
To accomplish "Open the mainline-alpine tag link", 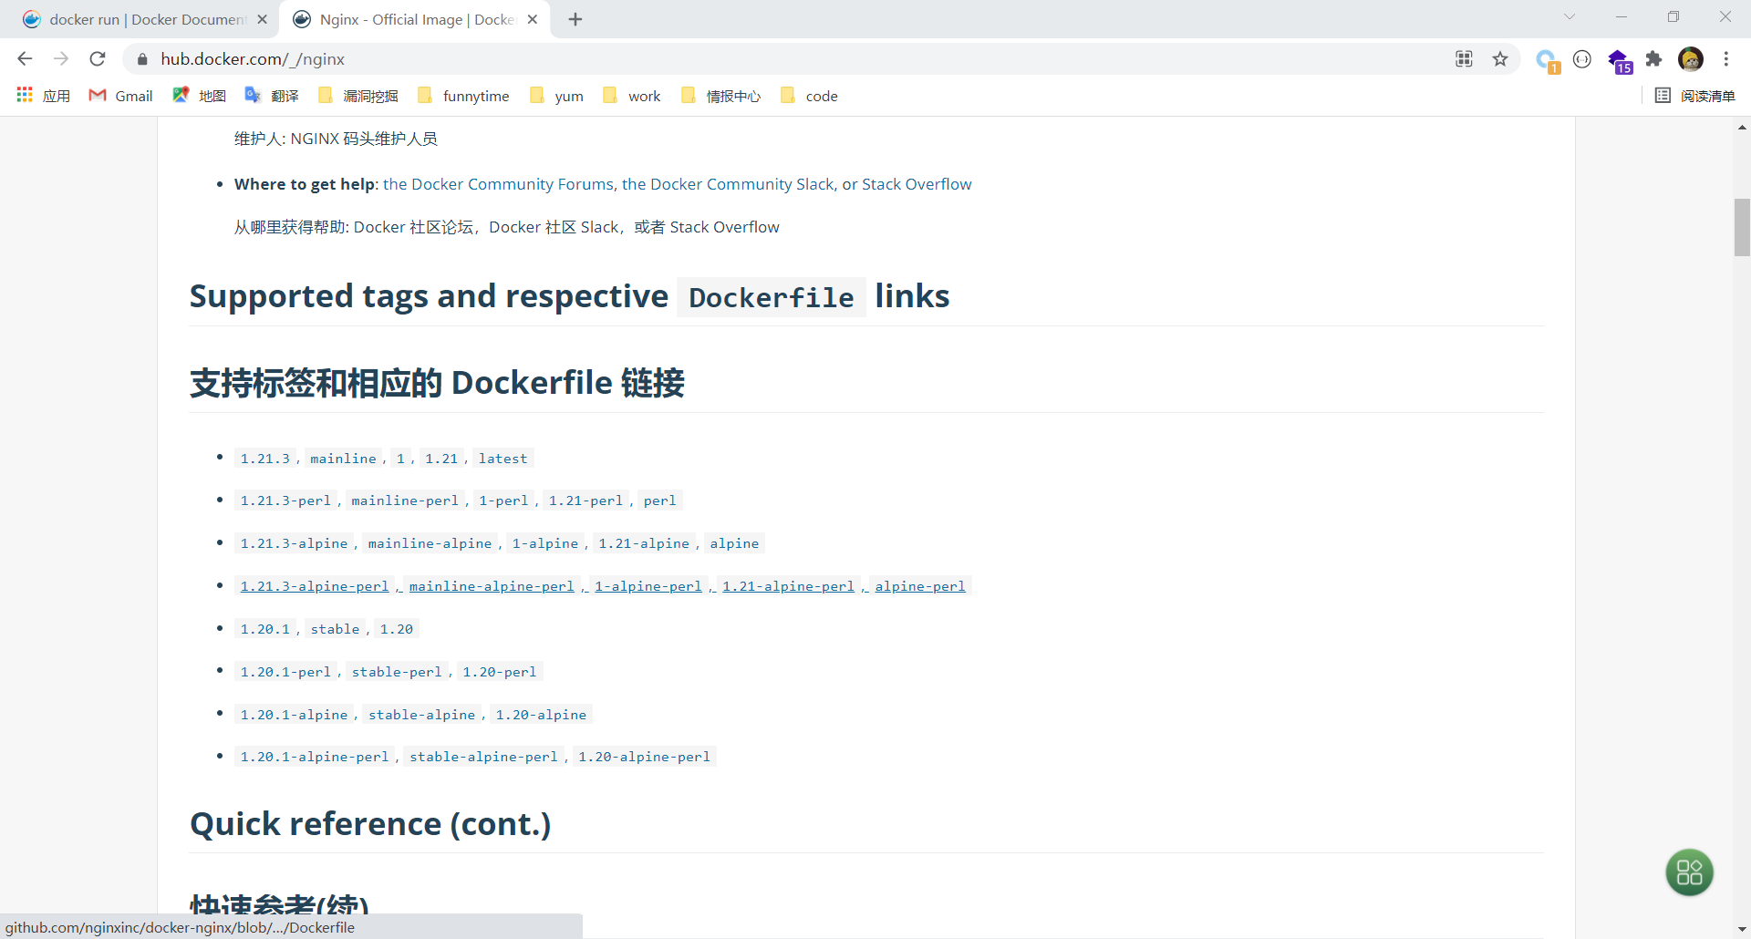I will pos(430,543).
